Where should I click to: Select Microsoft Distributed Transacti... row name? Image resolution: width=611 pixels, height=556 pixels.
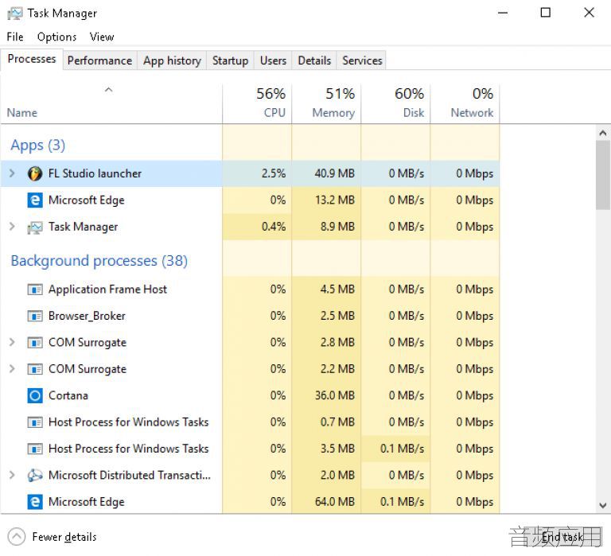tap(130, 476)
